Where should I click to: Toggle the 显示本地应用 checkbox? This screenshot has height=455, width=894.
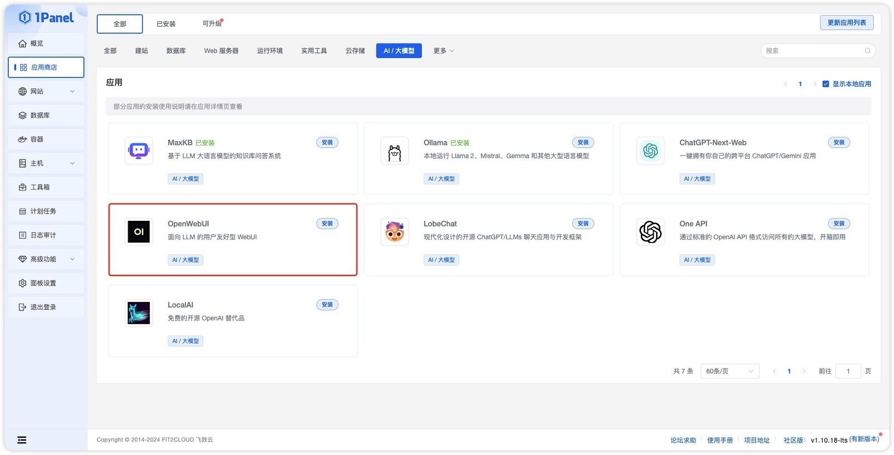coord(825,84)
